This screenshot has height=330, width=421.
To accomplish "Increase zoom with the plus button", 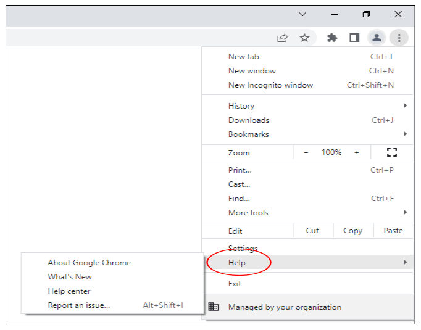I will tap(357, 152).
